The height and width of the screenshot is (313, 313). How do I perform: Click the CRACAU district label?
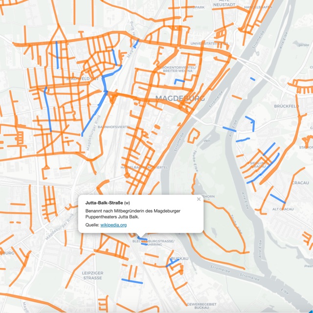(300, 183)
